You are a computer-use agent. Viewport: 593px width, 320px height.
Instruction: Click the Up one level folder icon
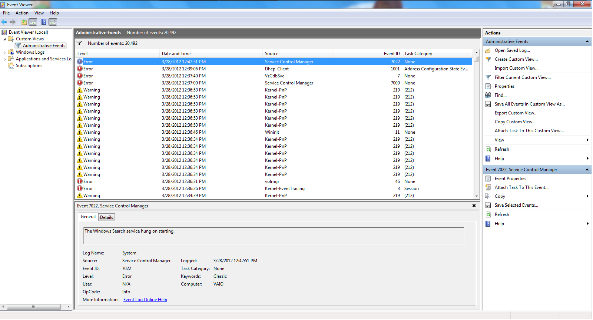click(24, 22)
